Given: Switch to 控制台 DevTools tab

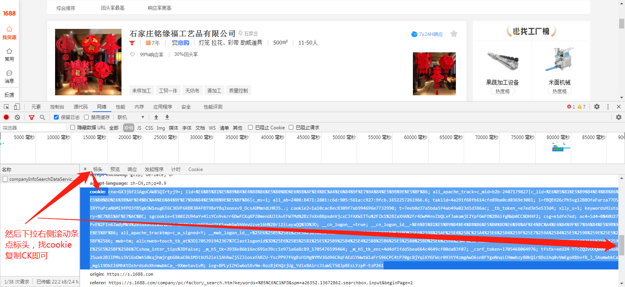Looking at the screenshot, I should point(57,107).
